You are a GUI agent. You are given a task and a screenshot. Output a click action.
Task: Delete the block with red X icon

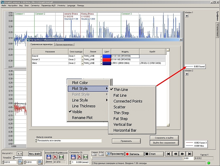55,157
